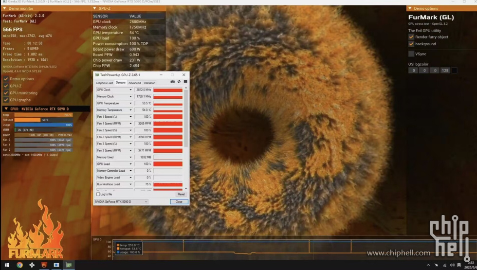The image size is (477, 270).
Task: Open the GPU Temperature sensor dropdown
Action: [130, 103]
